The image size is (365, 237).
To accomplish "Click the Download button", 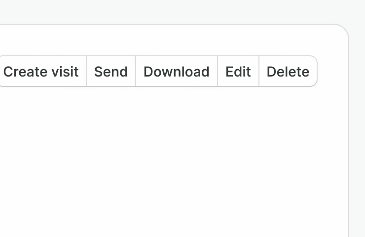I will point(177,72).
